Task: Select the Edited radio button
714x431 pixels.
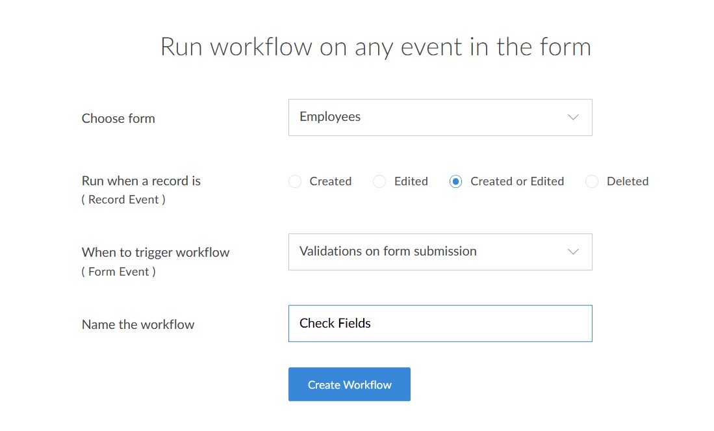Action: [x=379, y=182]
